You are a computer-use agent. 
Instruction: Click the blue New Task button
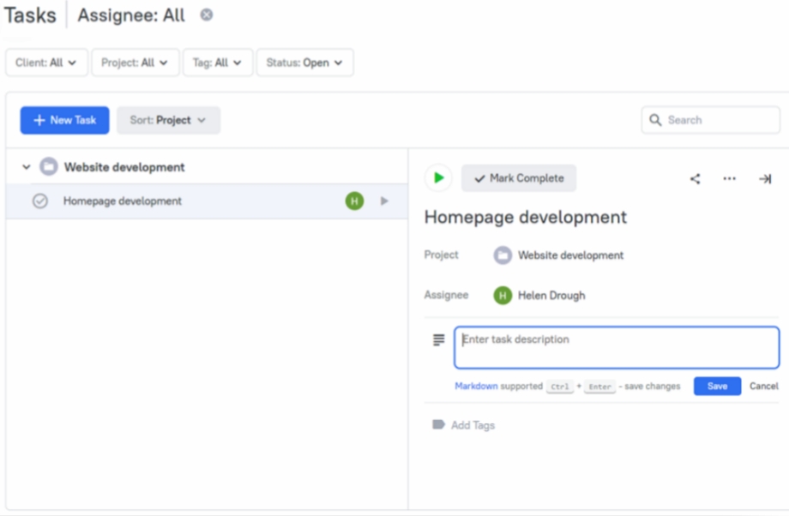[x=64, y=120]
